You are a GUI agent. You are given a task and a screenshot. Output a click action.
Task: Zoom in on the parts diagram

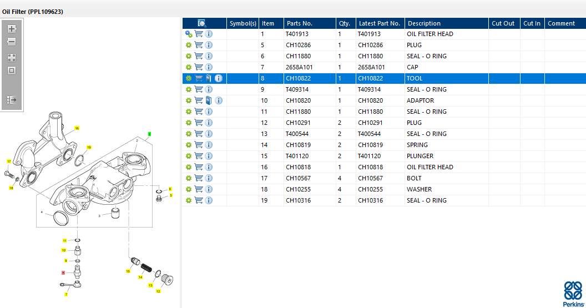pos(12,29)
